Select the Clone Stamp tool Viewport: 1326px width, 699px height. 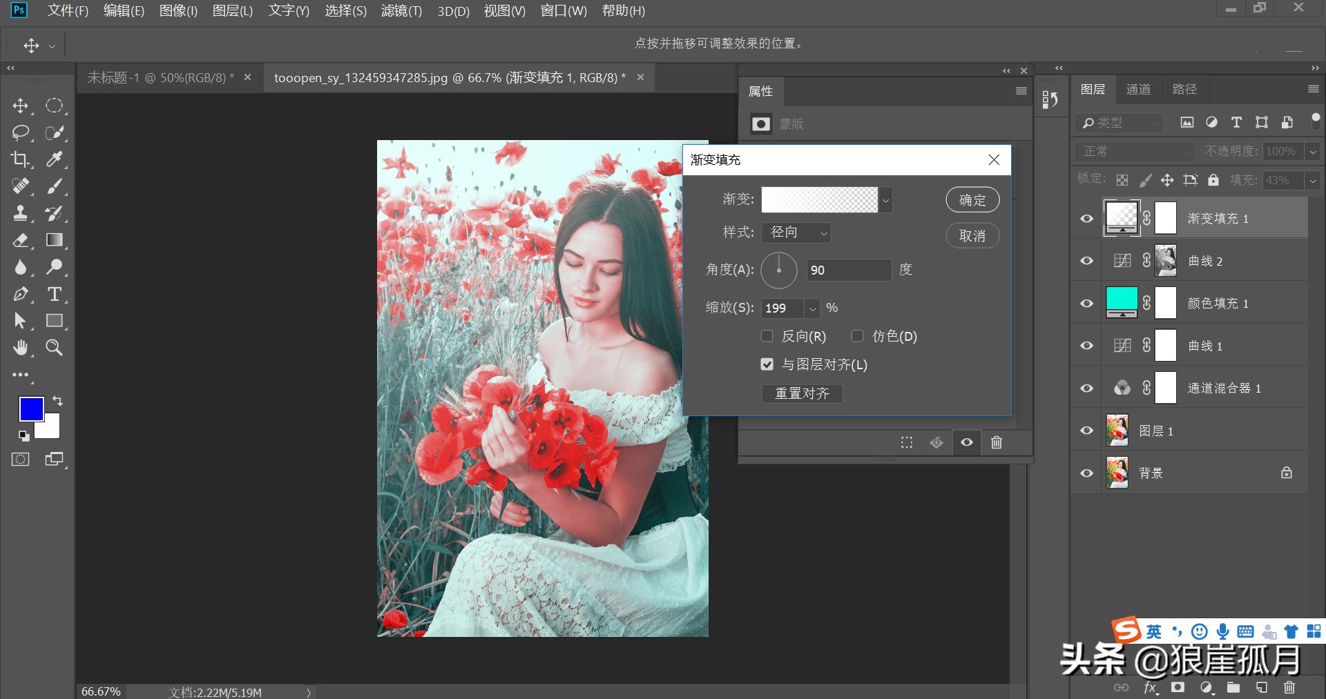point(21,213)
